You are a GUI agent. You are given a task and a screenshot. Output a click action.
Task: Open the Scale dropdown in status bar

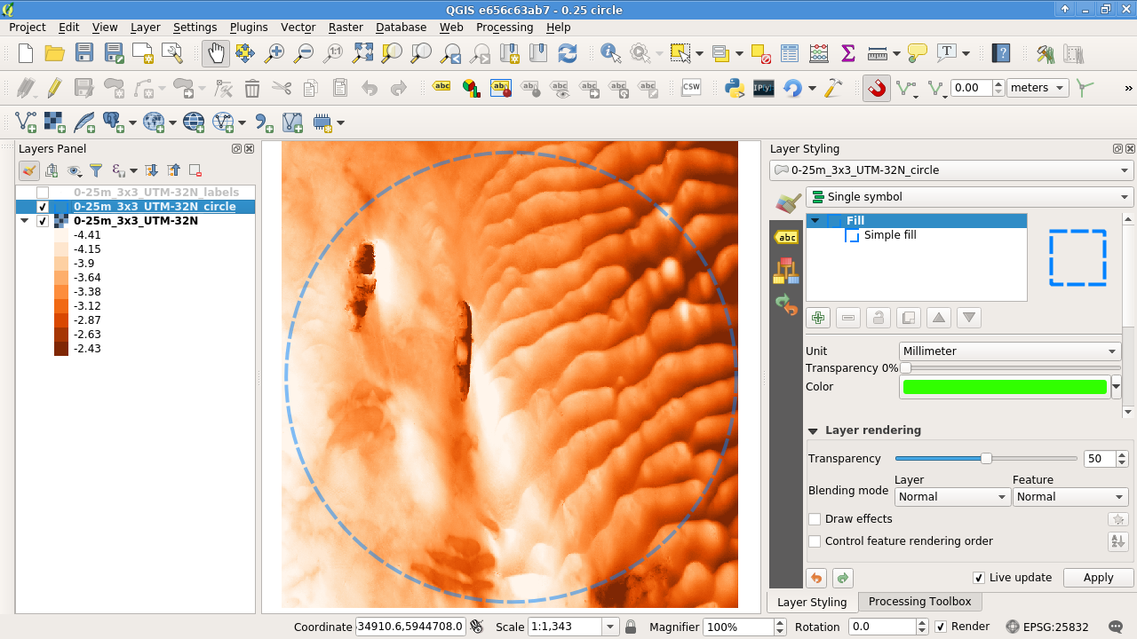click(610, 627)
